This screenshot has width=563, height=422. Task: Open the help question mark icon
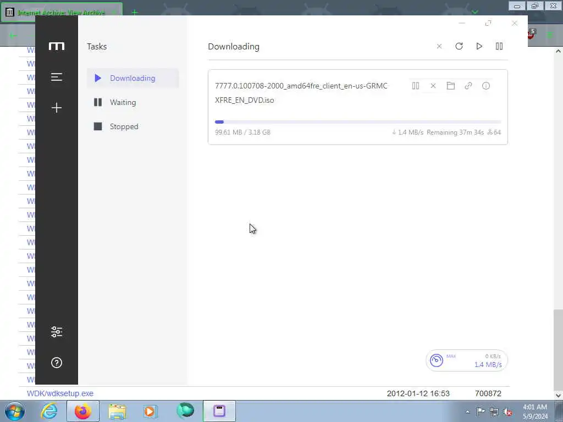coord(57,363)
